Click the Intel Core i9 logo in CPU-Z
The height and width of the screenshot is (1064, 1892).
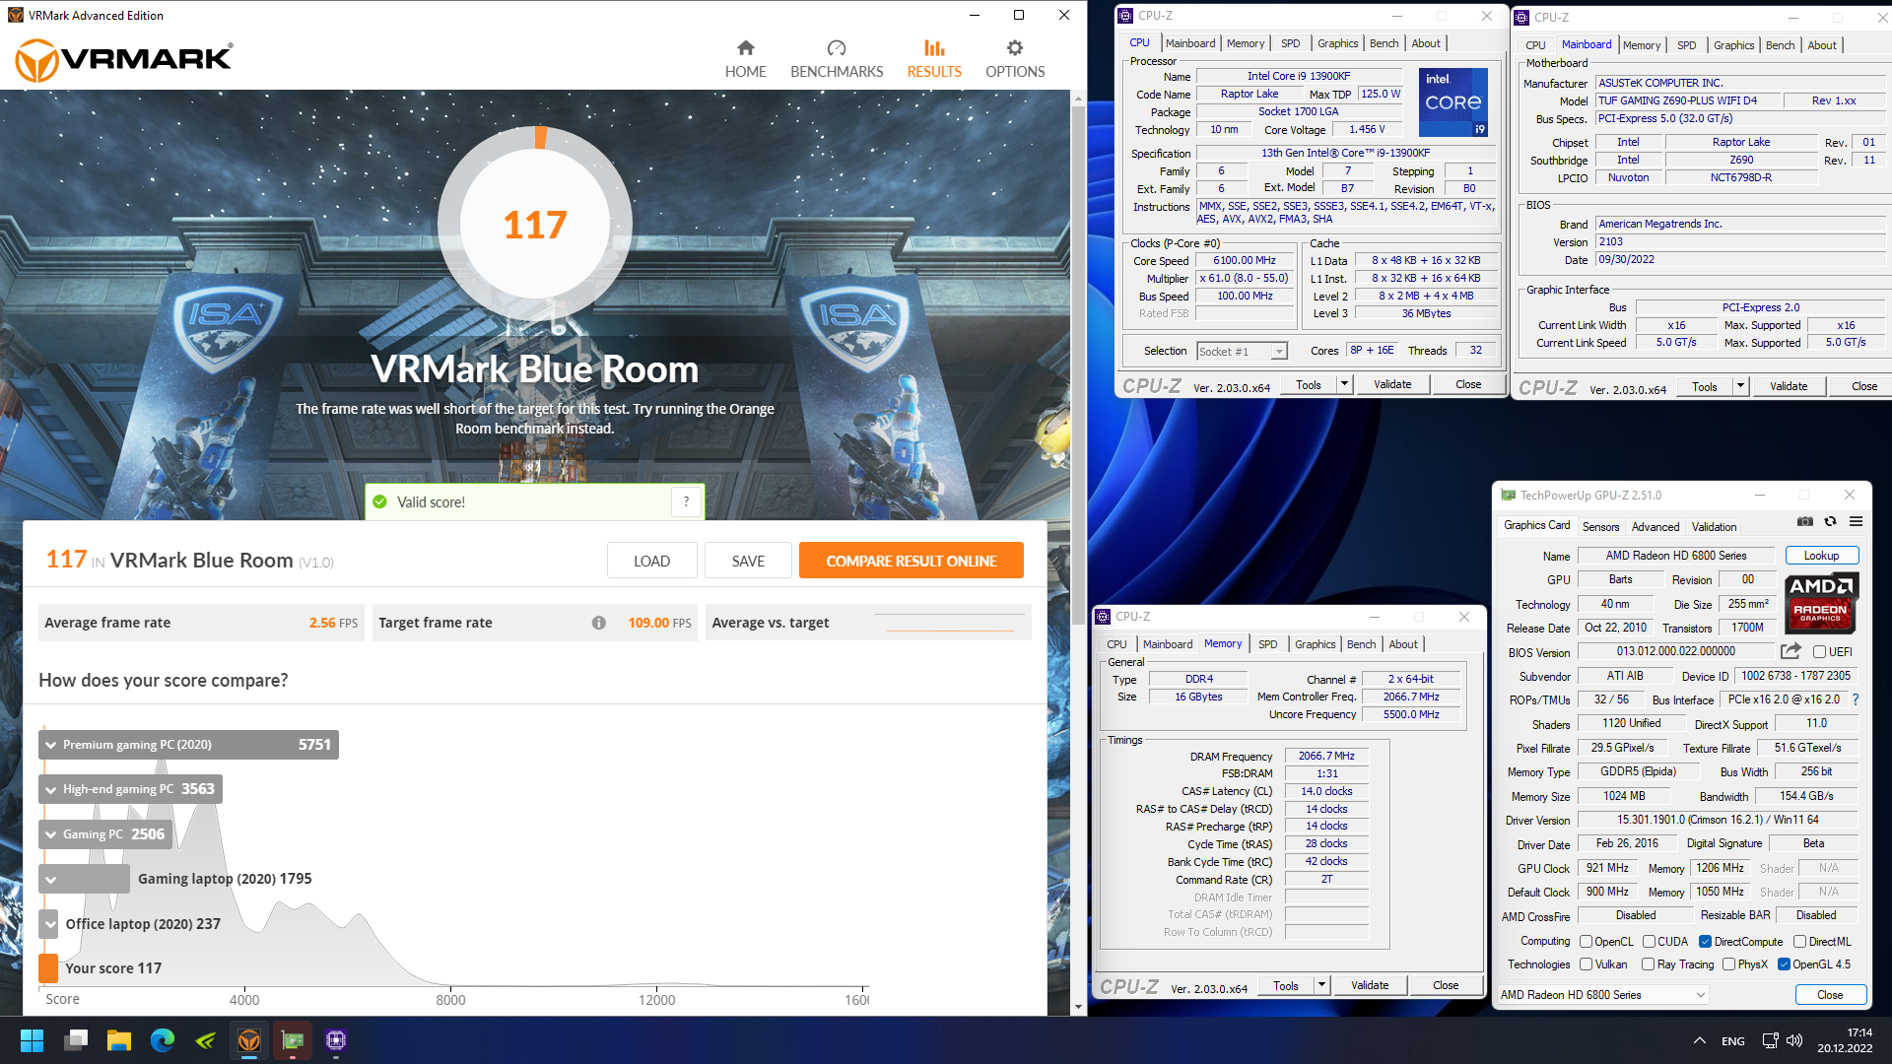1453,101
